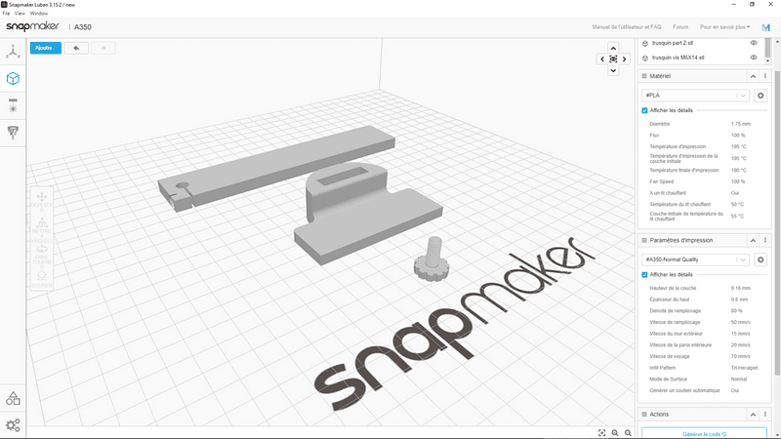Viewport: 781px width, 439px height.
Task: Click the Undo arrow button
Action: click(76, 48)
